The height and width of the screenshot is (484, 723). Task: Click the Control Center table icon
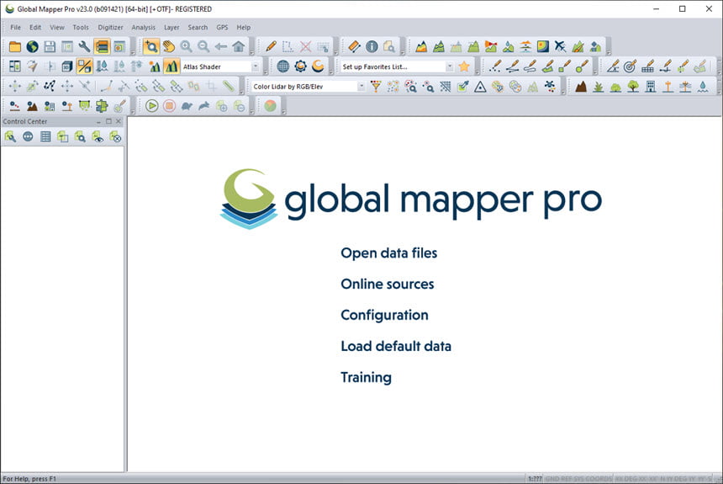coord(45,136)
